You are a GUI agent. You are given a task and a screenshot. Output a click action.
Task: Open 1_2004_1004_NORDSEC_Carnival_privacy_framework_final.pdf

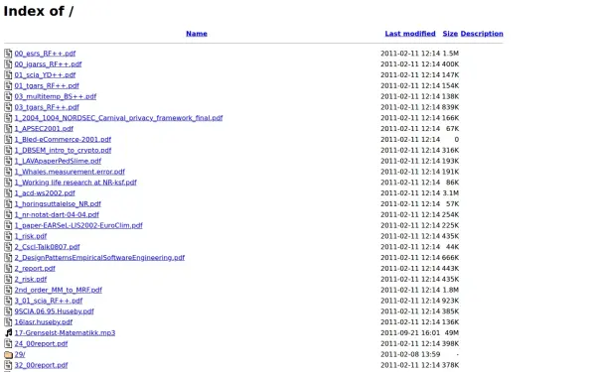point(118,118)
